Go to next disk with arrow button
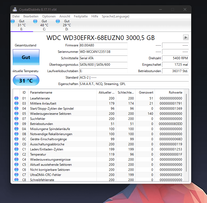207x203 pixels. (186, 37)
